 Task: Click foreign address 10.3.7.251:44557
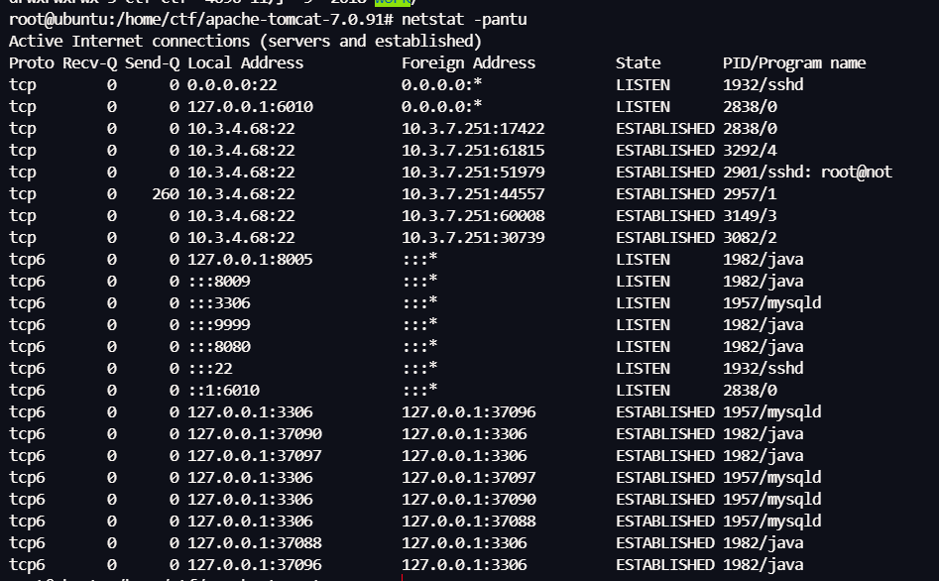pyautogui.click(x=473, y=194)
